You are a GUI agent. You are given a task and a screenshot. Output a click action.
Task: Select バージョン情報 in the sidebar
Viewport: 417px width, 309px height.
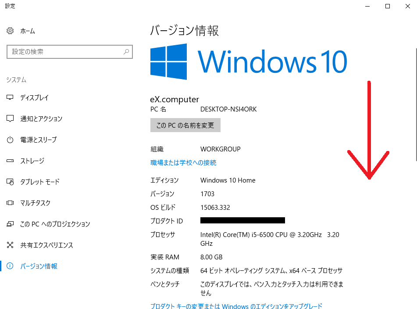39,266
